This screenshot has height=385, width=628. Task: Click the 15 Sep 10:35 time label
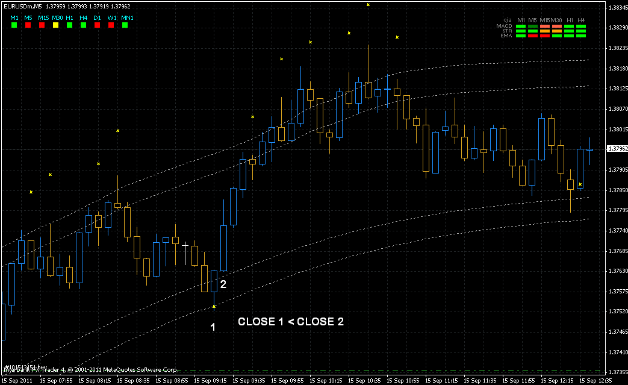[364, 381]
